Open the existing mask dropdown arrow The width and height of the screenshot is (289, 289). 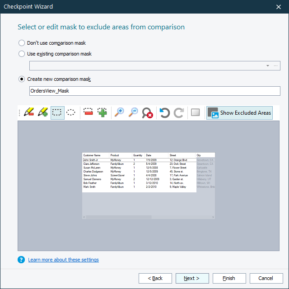point(268,65)
